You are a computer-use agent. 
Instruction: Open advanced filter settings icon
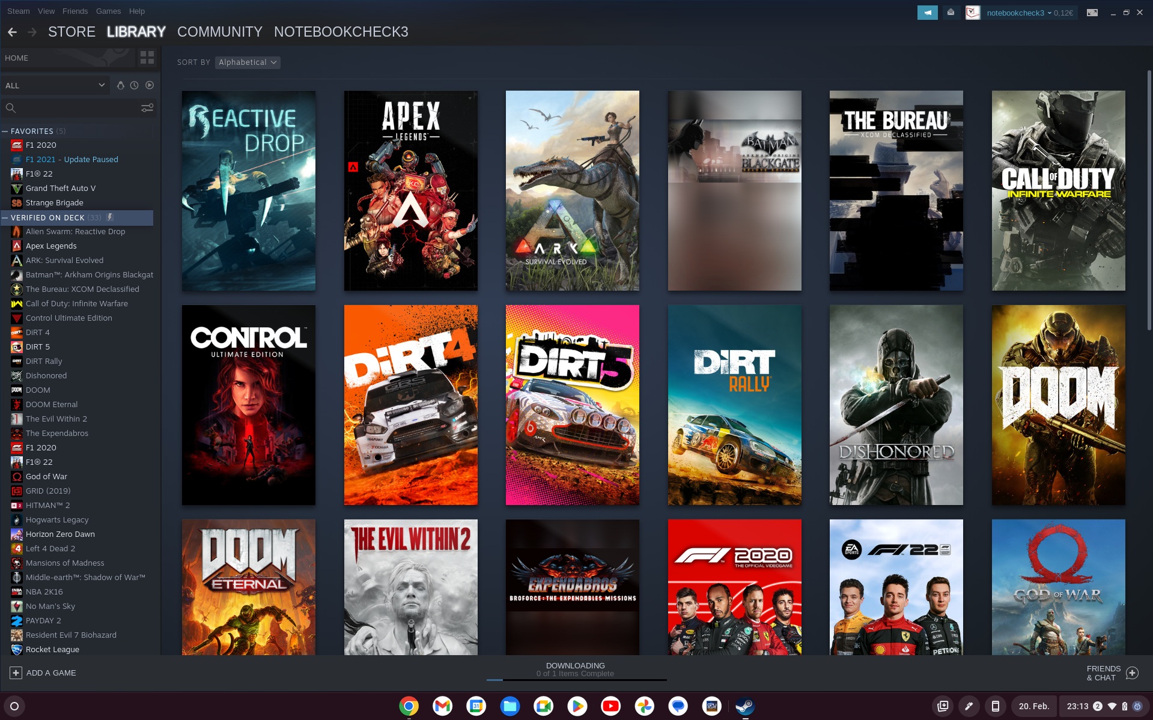point(147,108)
